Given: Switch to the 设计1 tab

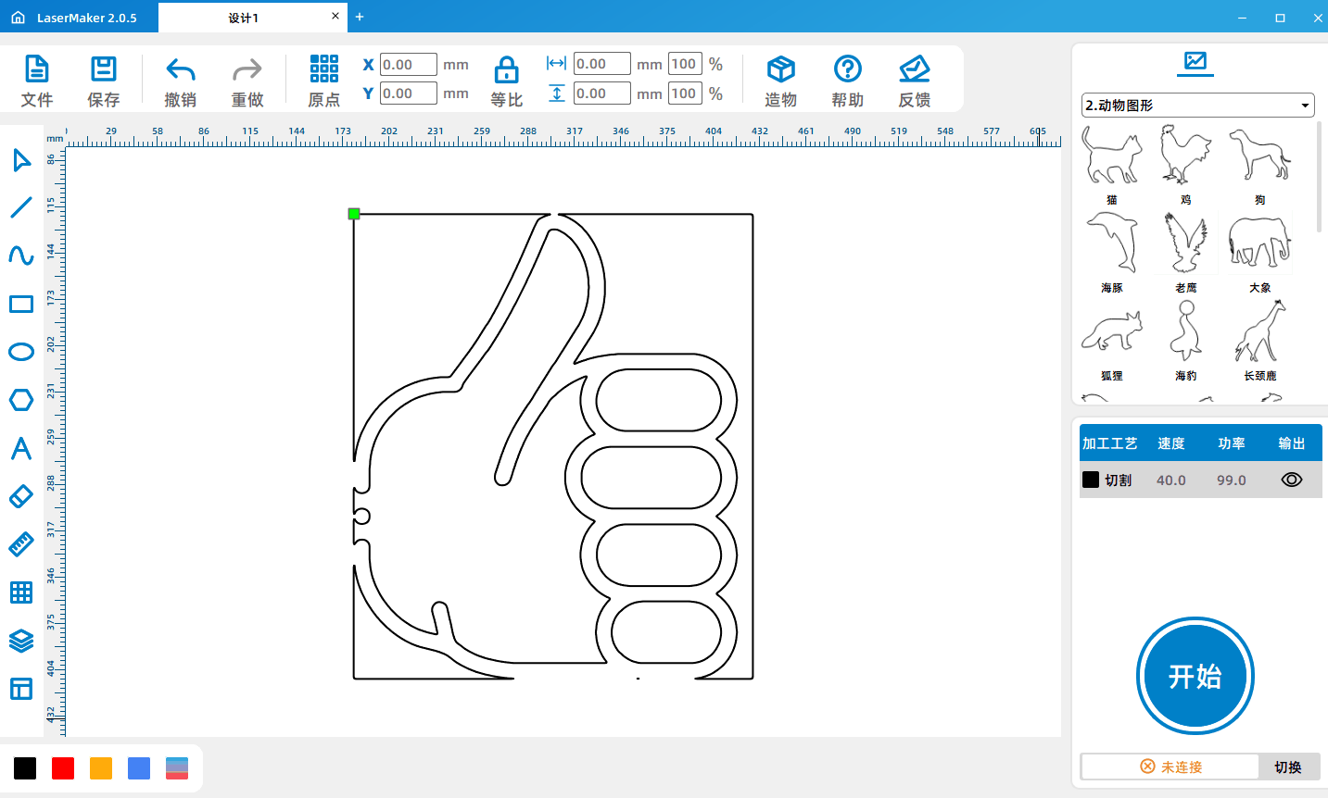Looking at the screenshot, I should pyautogui.click(x=243, y=18).
